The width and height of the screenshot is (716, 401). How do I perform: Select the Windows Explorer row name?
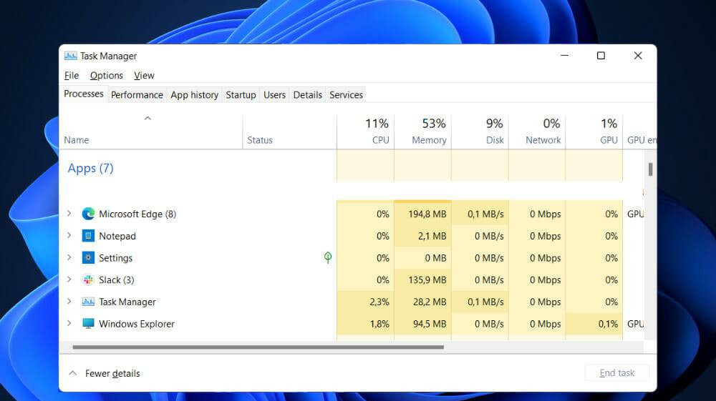137,324
